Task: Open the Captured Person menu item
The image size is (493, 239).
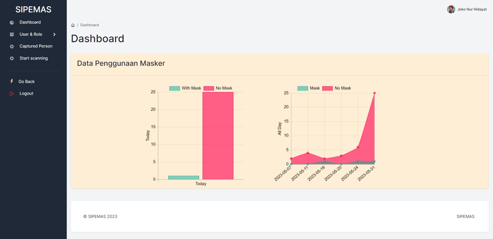Action: (x=36, y=46)
